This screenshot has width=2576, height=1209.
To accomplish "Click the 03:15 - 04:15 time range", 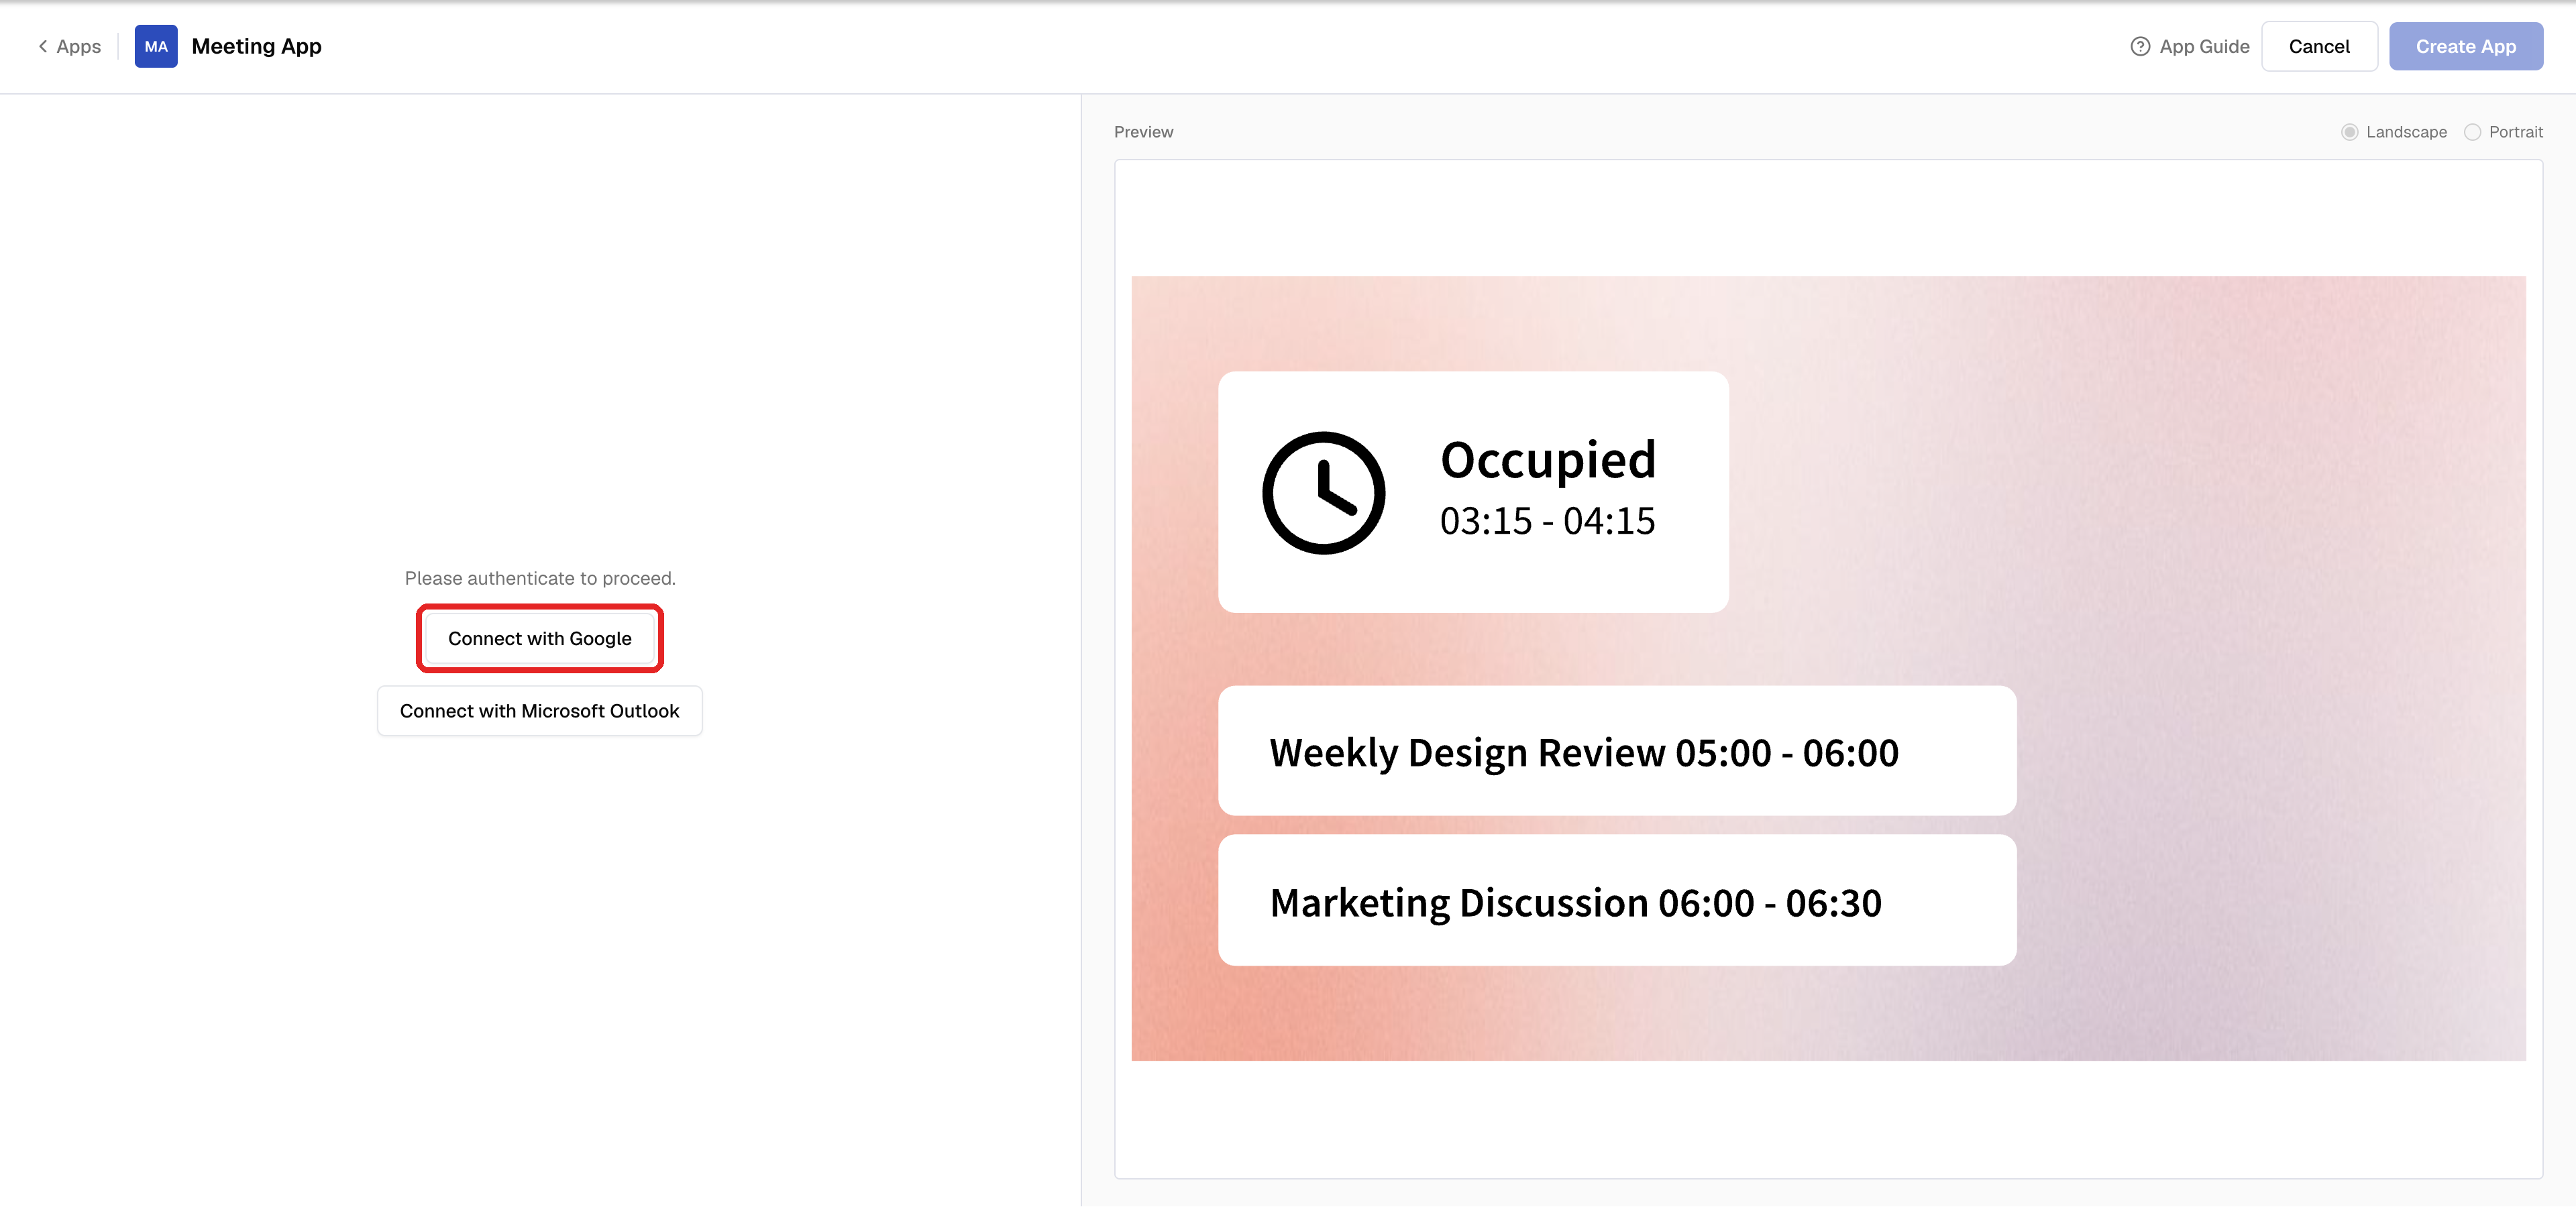I will click(1547, 520).
